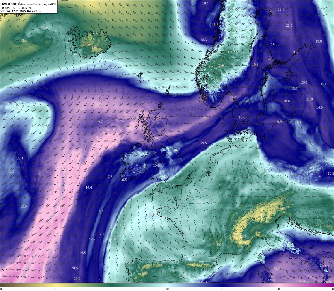Click the 19.6 value over Finland
Screen dimensions: 334x291
(294, 52)
